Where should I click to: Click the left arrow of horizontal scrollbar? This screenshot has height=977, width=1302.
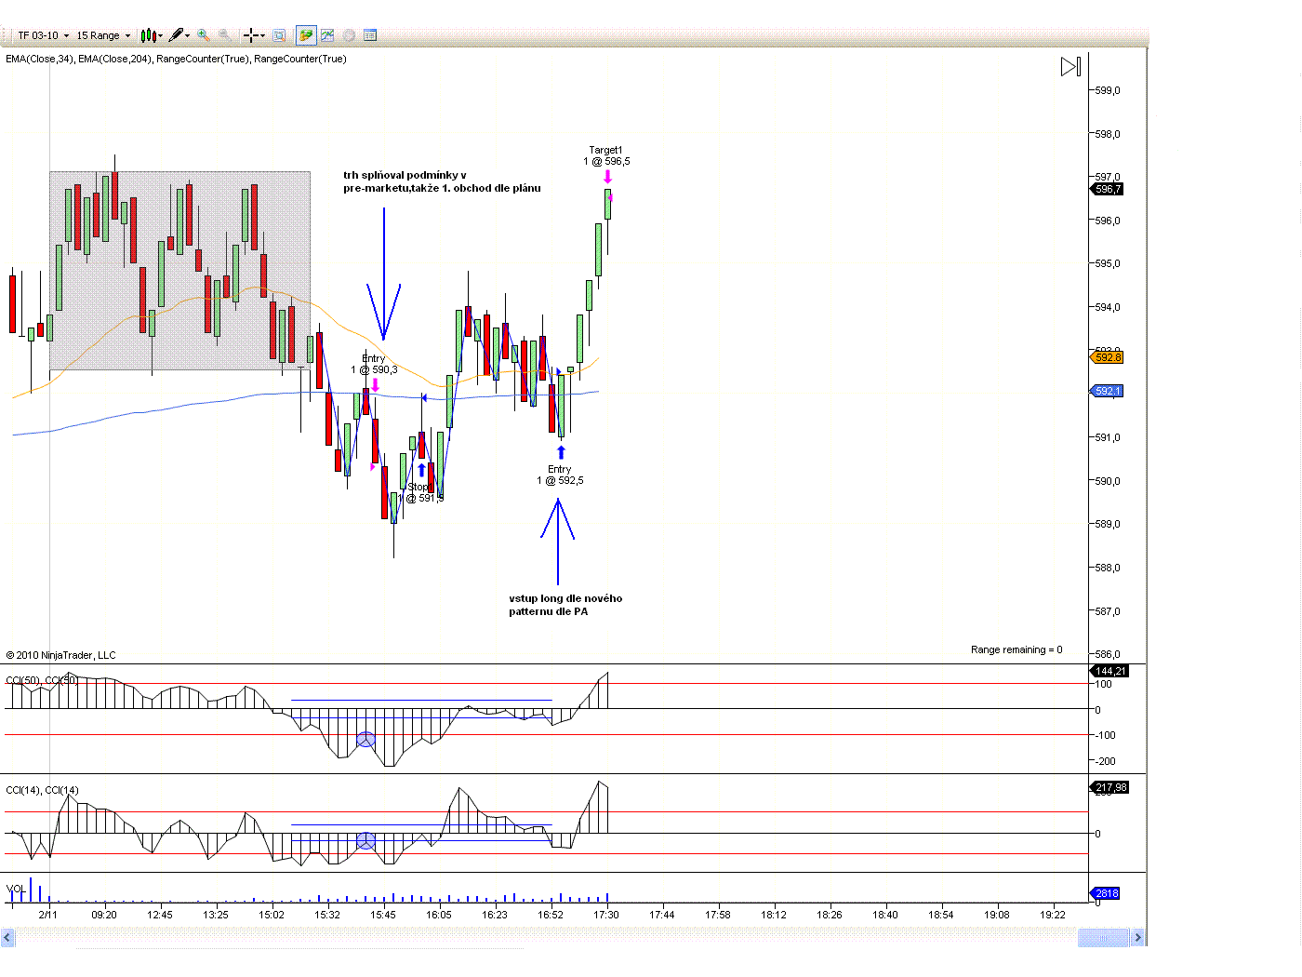[8, 937]
